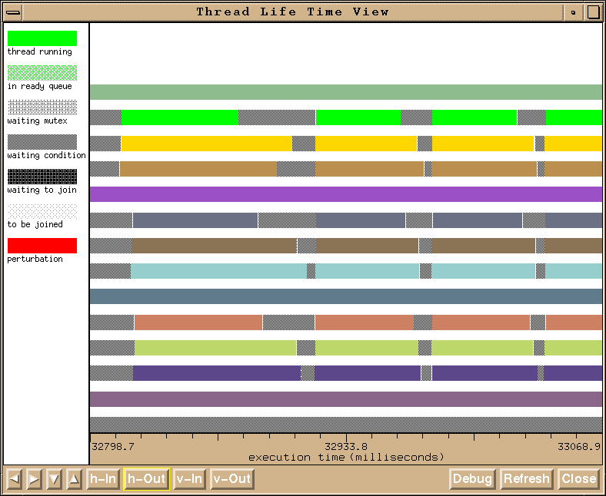Viewport: 606px width, 496px height.
Task: Click the red perturbation legend swatch
Action: click(42, 246)
